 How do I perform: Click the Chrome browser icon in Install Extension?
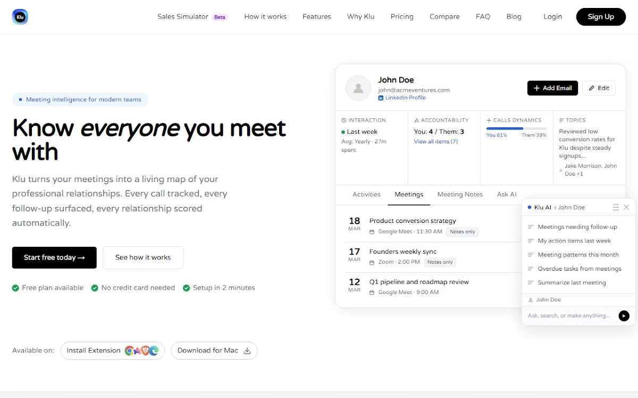pos(129,351)
